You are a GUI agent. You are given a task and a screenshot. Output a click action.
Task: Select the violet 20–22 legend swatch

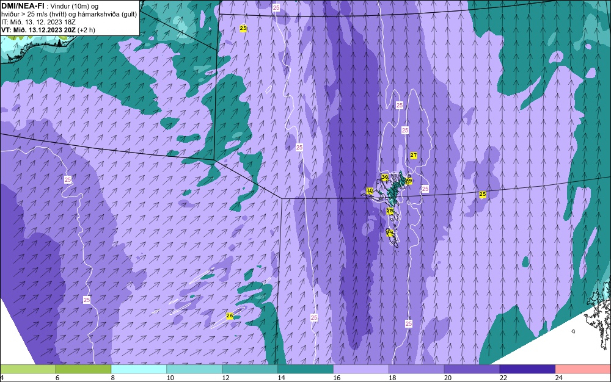click(472, 369)
